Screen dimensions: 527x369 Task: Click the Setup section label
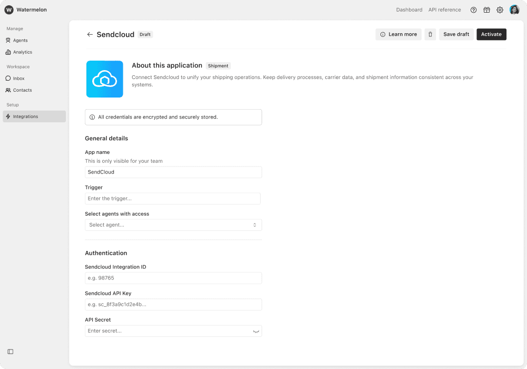click(x=13, y=105)
